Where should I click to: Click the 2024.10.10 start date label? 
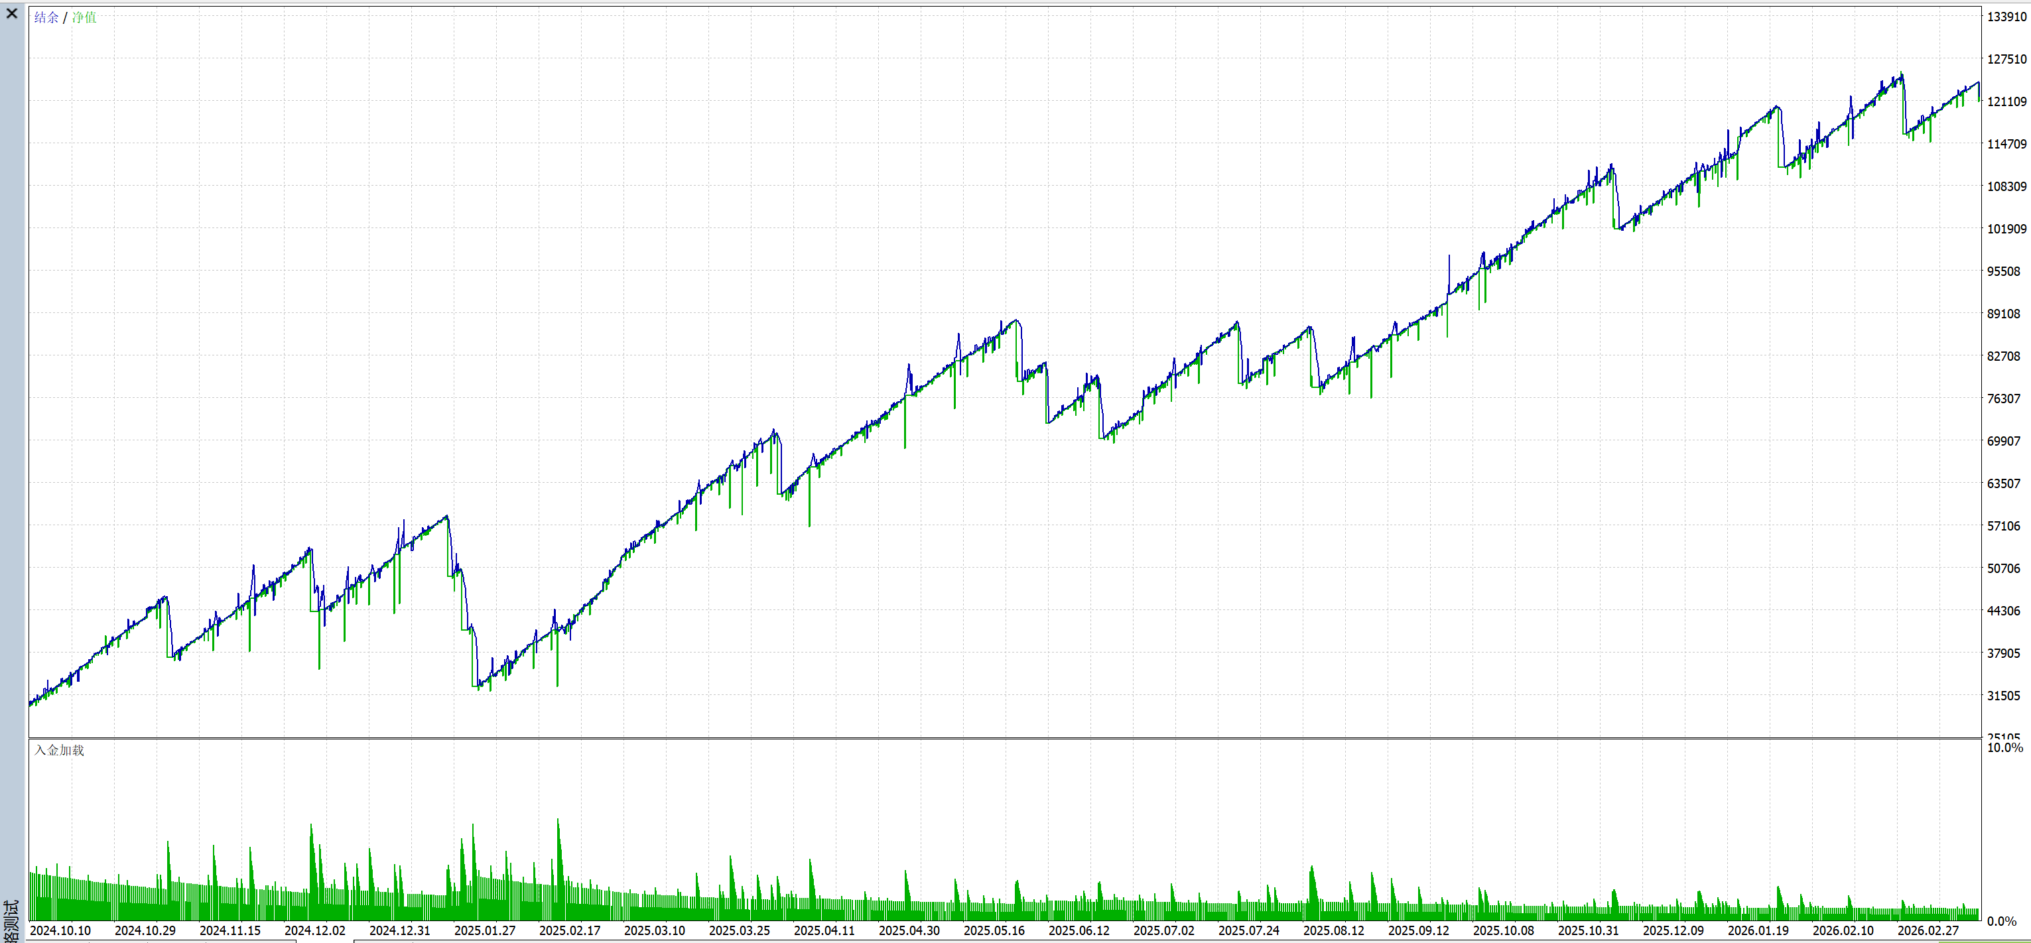pyautogui.click(x=60, y=930)
